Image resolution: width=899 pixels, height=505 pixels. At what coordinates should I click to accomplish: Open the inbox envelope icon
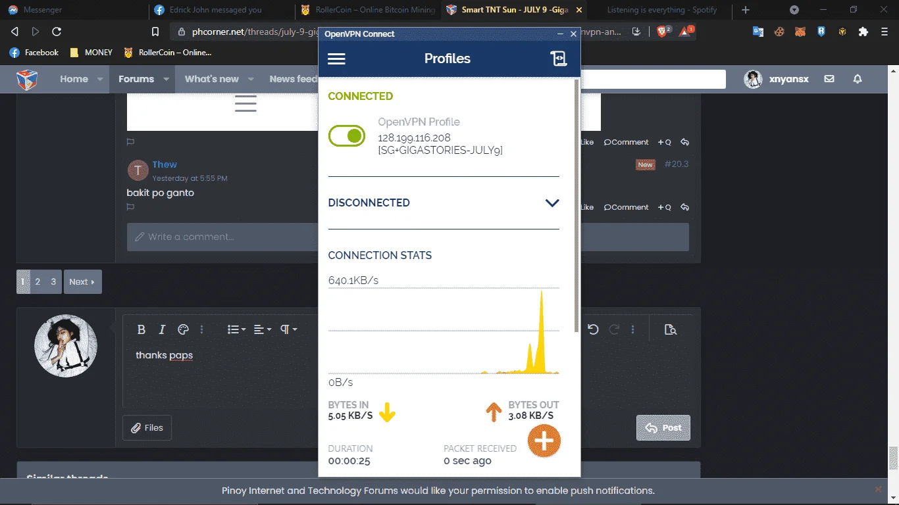pos(829,79)
